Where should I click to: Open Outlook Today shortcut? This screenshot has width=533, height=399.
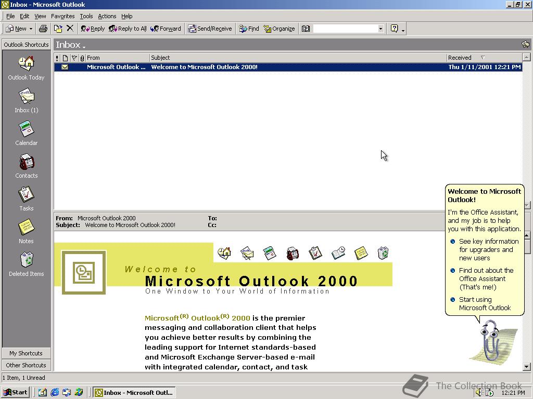pyautogui.click(x=26, y=68)
